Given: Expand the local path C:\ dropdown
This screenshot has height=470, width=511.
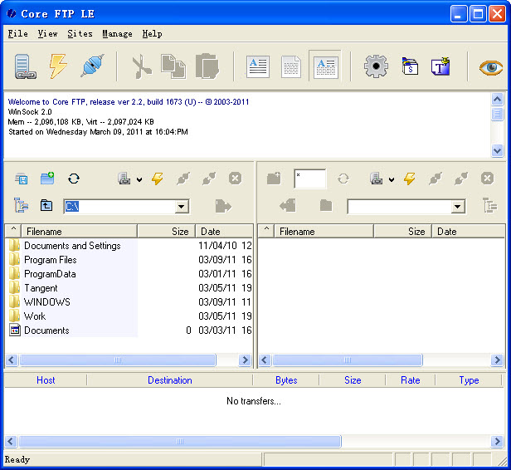Looking at the screenshot, I should point(182,207).
